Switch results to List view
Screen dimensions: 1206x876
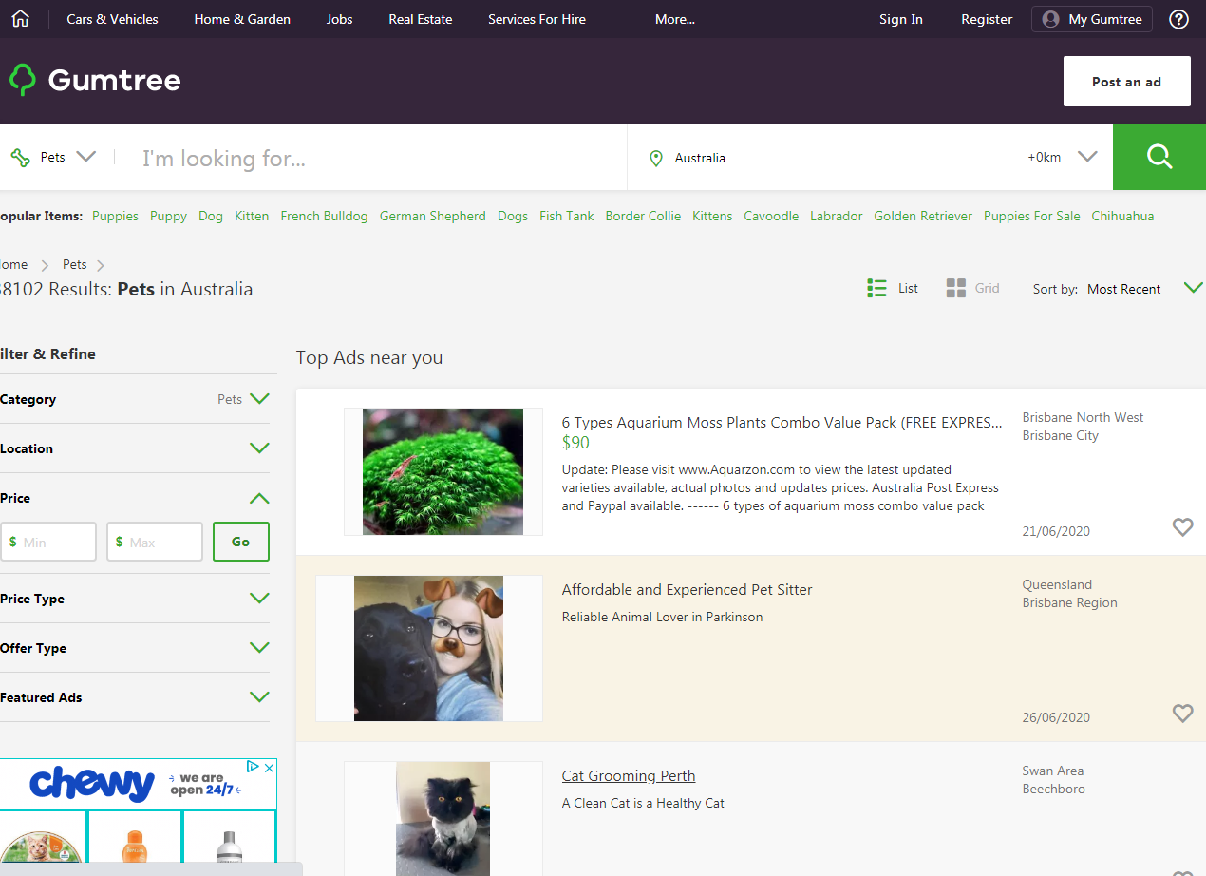pyautogui.click(x=892, y=288)
